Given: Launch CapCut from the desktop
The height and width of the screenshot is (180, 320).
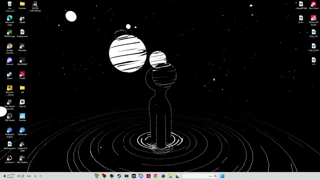Looking at the screenshot, I should tap(22, 103).
